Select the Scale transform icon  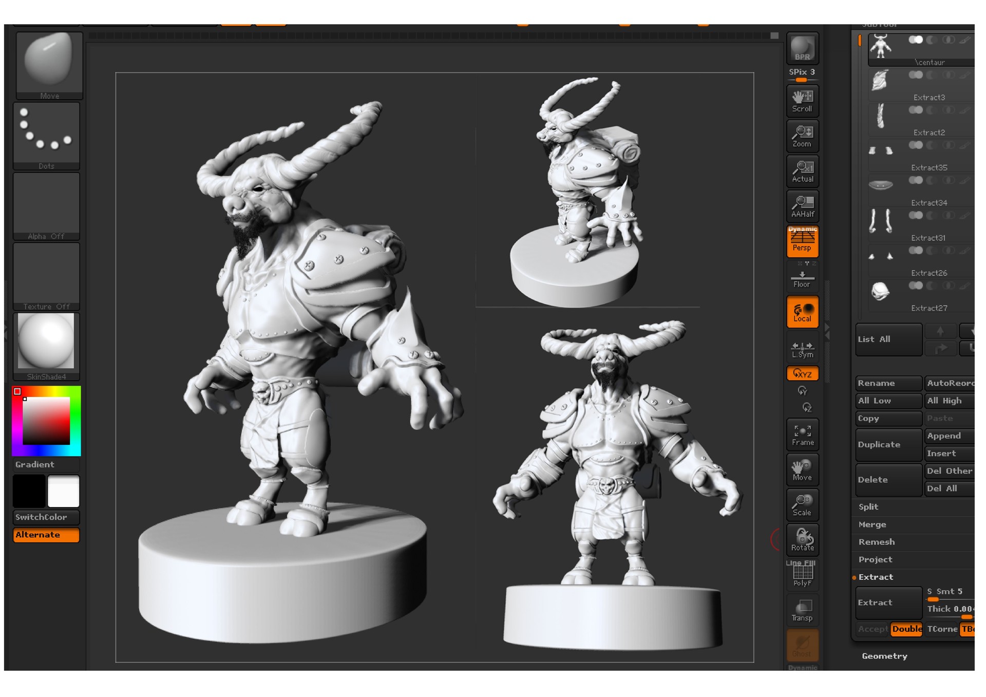(802, 504)
